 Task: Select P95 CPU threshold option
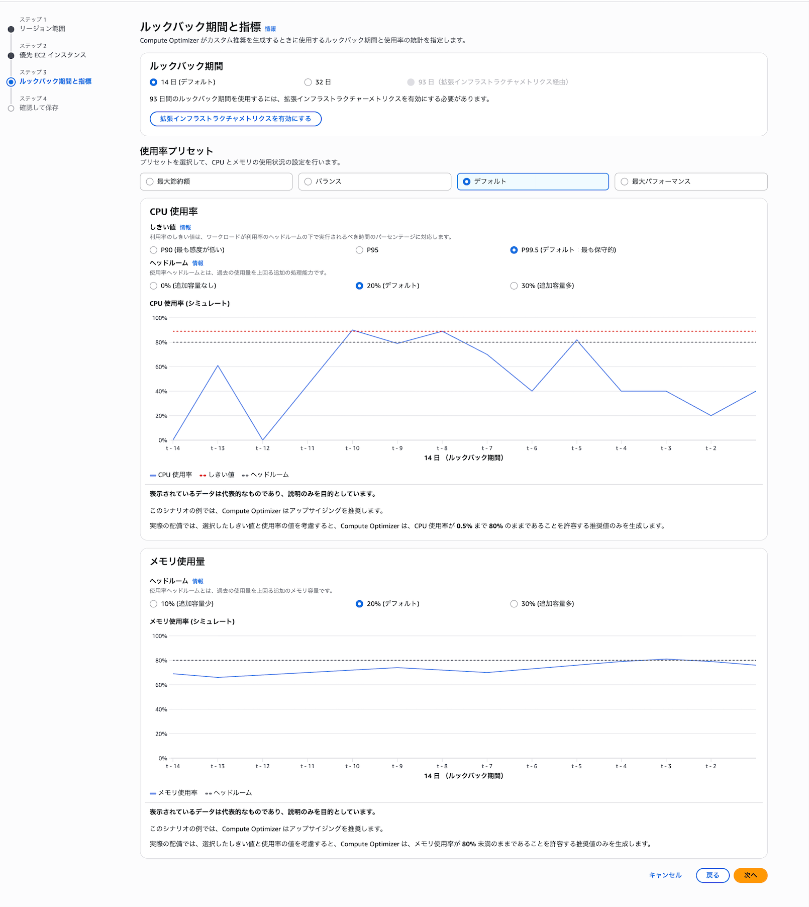pyautogui.click(x=359, y=250)
